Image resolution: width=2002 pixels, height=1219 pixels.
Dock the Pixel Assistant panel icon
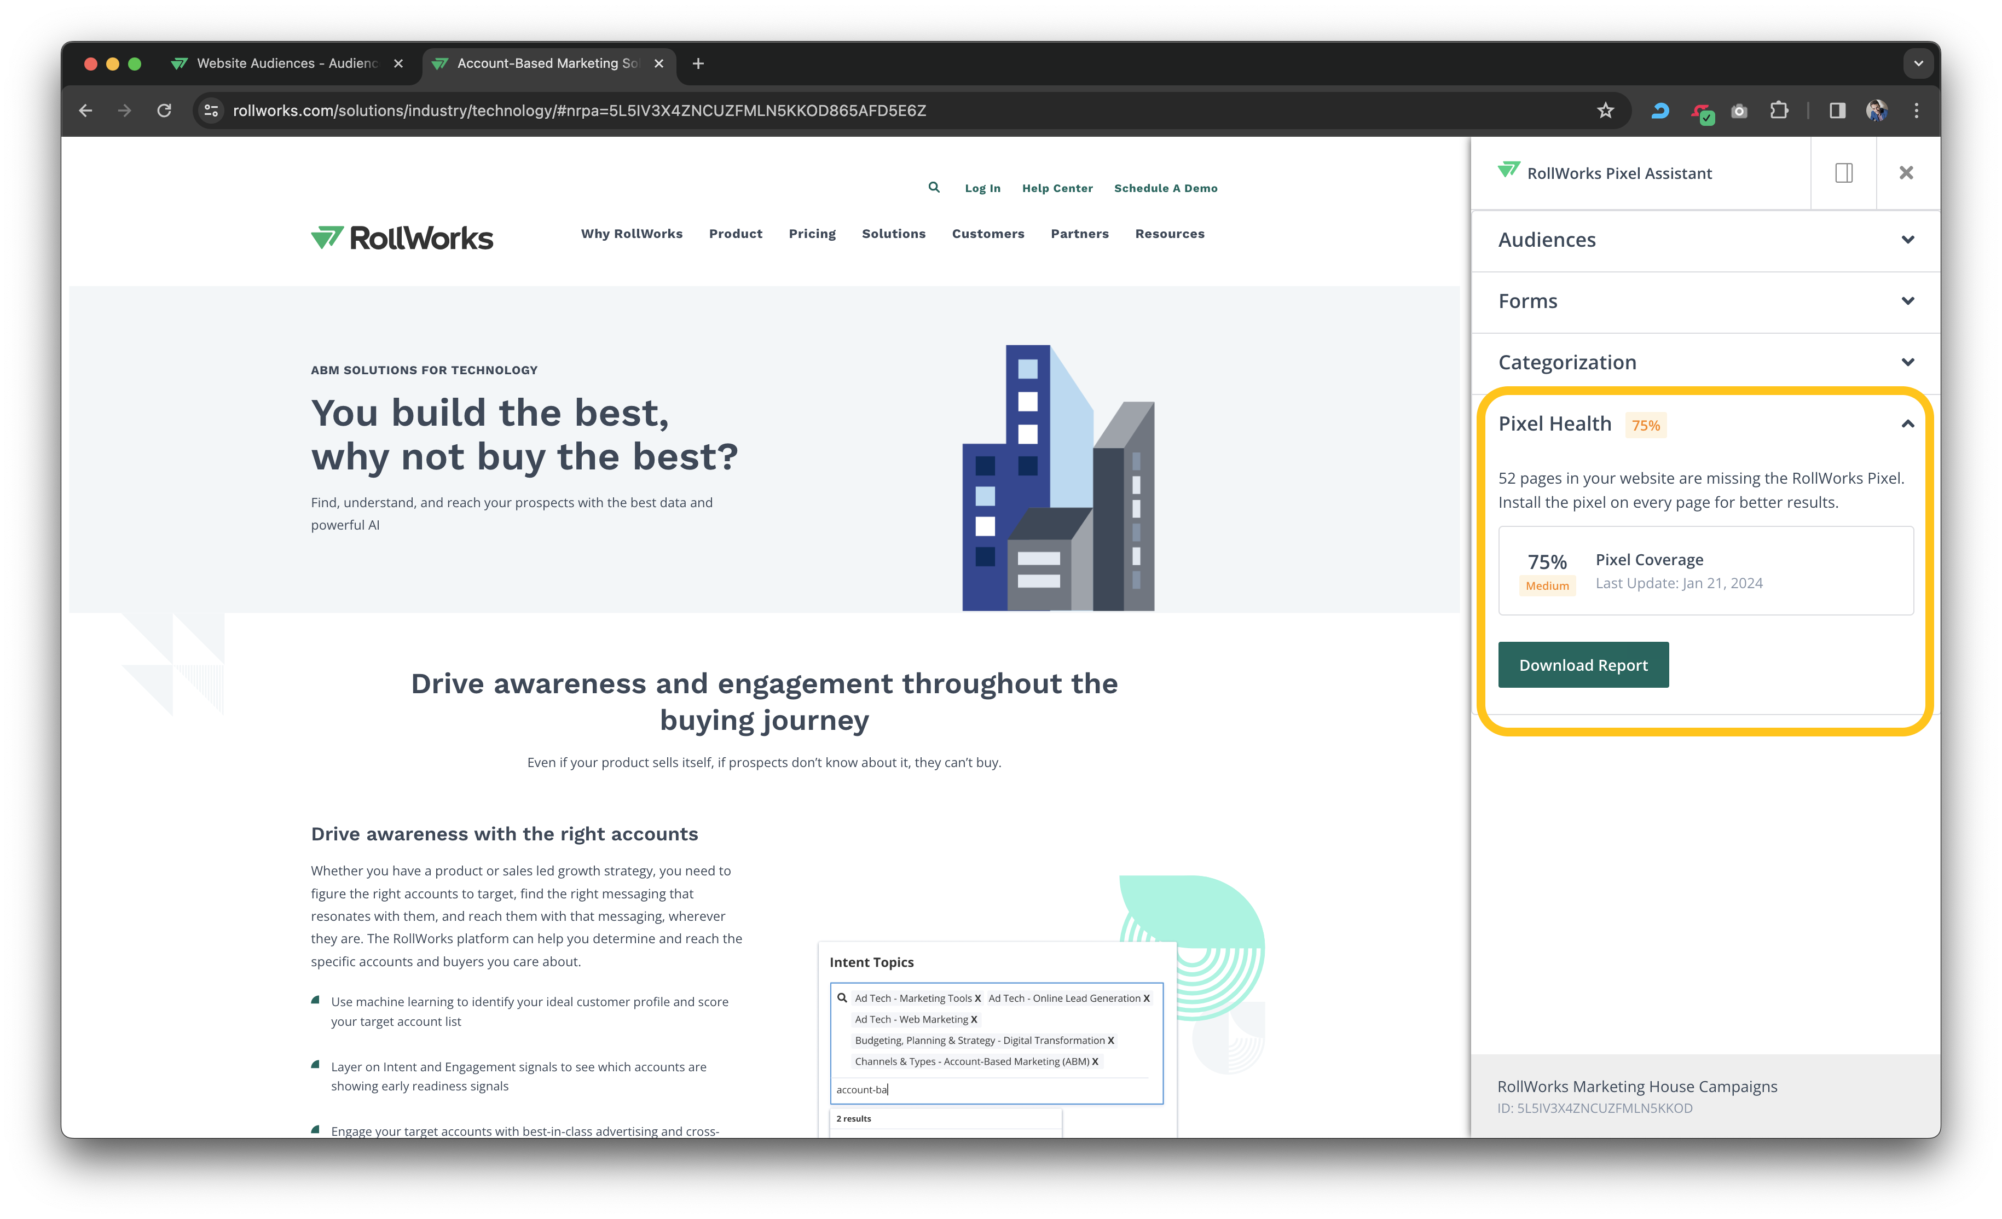pos(1844,173)
